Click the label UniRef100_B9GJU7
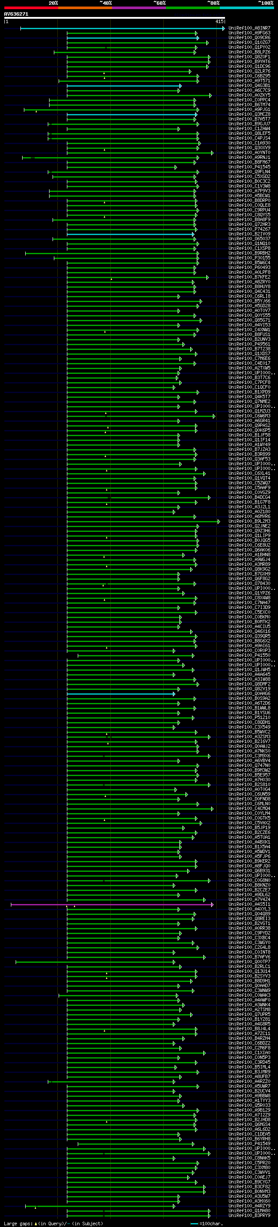278x1227 pixels. coord(249,124)
